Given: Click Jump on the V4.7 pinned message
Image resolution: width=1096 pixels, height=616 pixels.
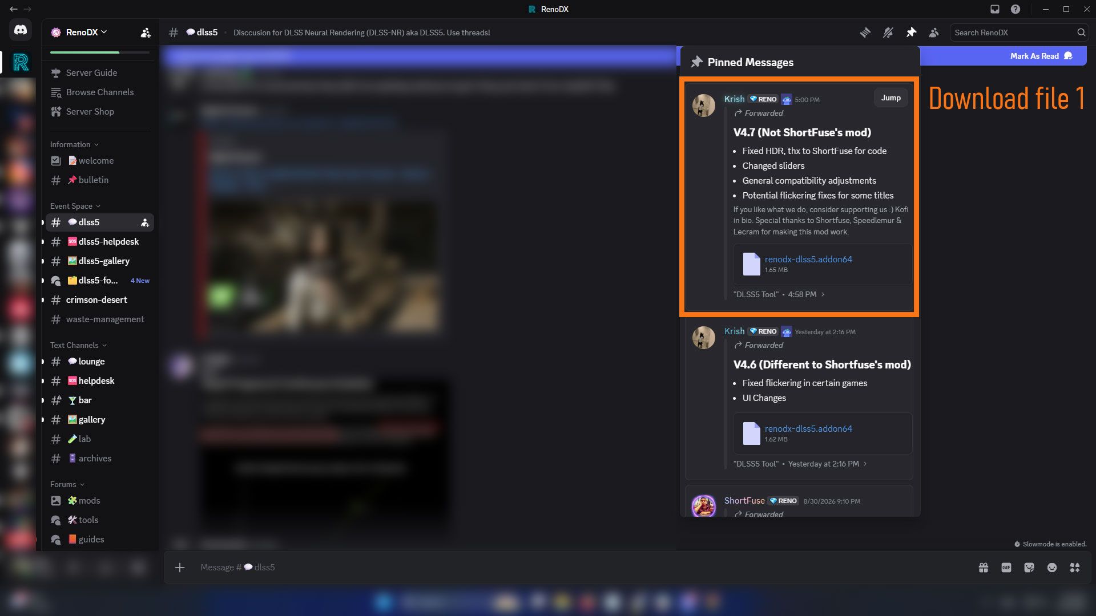Looking at the screenshot, I should [x=890, y=98].
